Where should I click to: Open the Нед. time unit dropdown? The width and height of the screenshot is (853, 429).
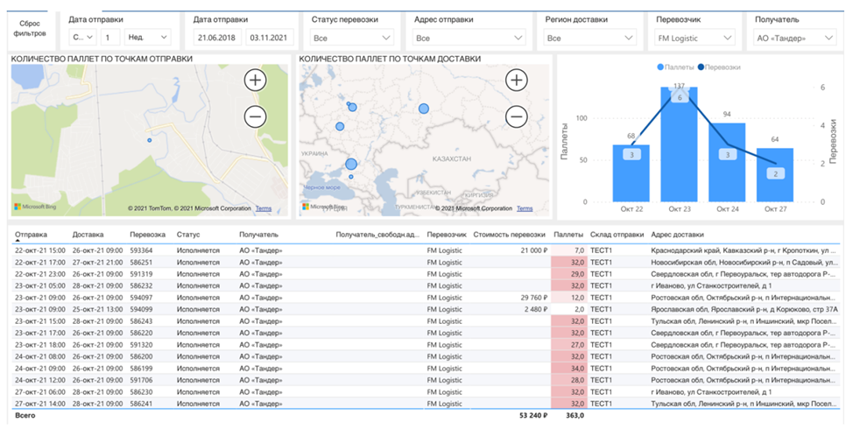(x=147, y=38)
